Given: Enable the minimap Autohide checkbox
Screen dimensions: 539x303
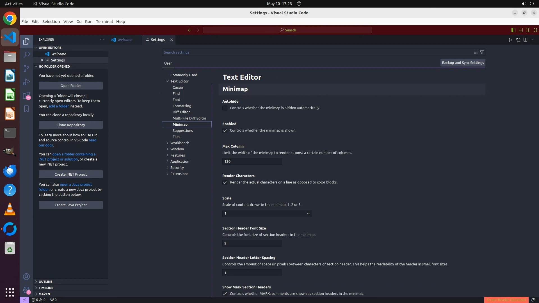Looking at the screenshot, I should point(225,108).
